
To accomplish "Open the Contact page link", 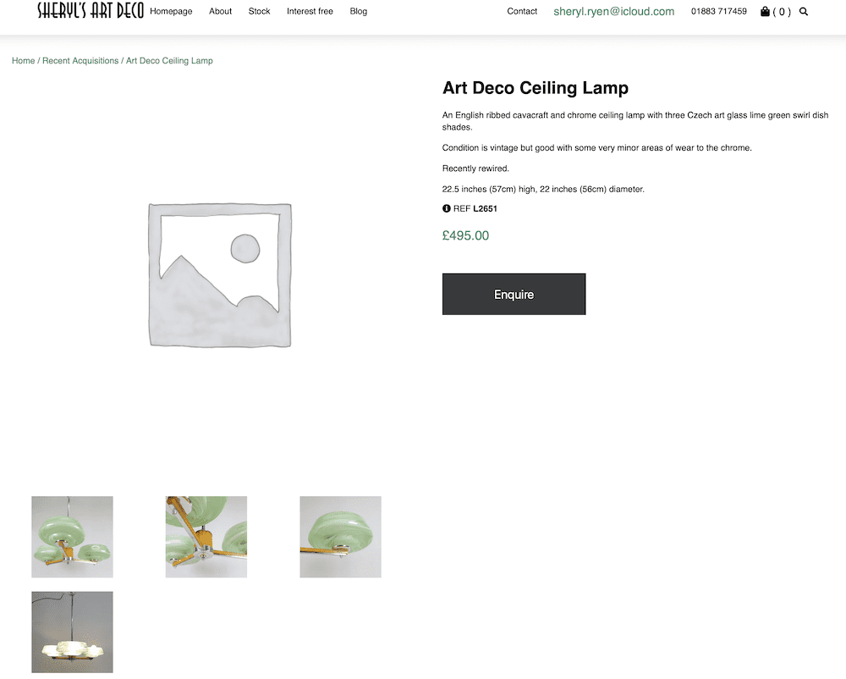I will (x=522, y=12).
